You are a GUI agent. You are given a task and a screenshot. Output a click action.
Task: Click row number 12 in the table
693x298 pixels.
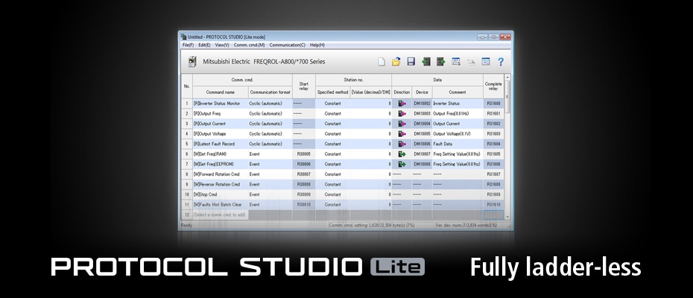tap(187, 215)
